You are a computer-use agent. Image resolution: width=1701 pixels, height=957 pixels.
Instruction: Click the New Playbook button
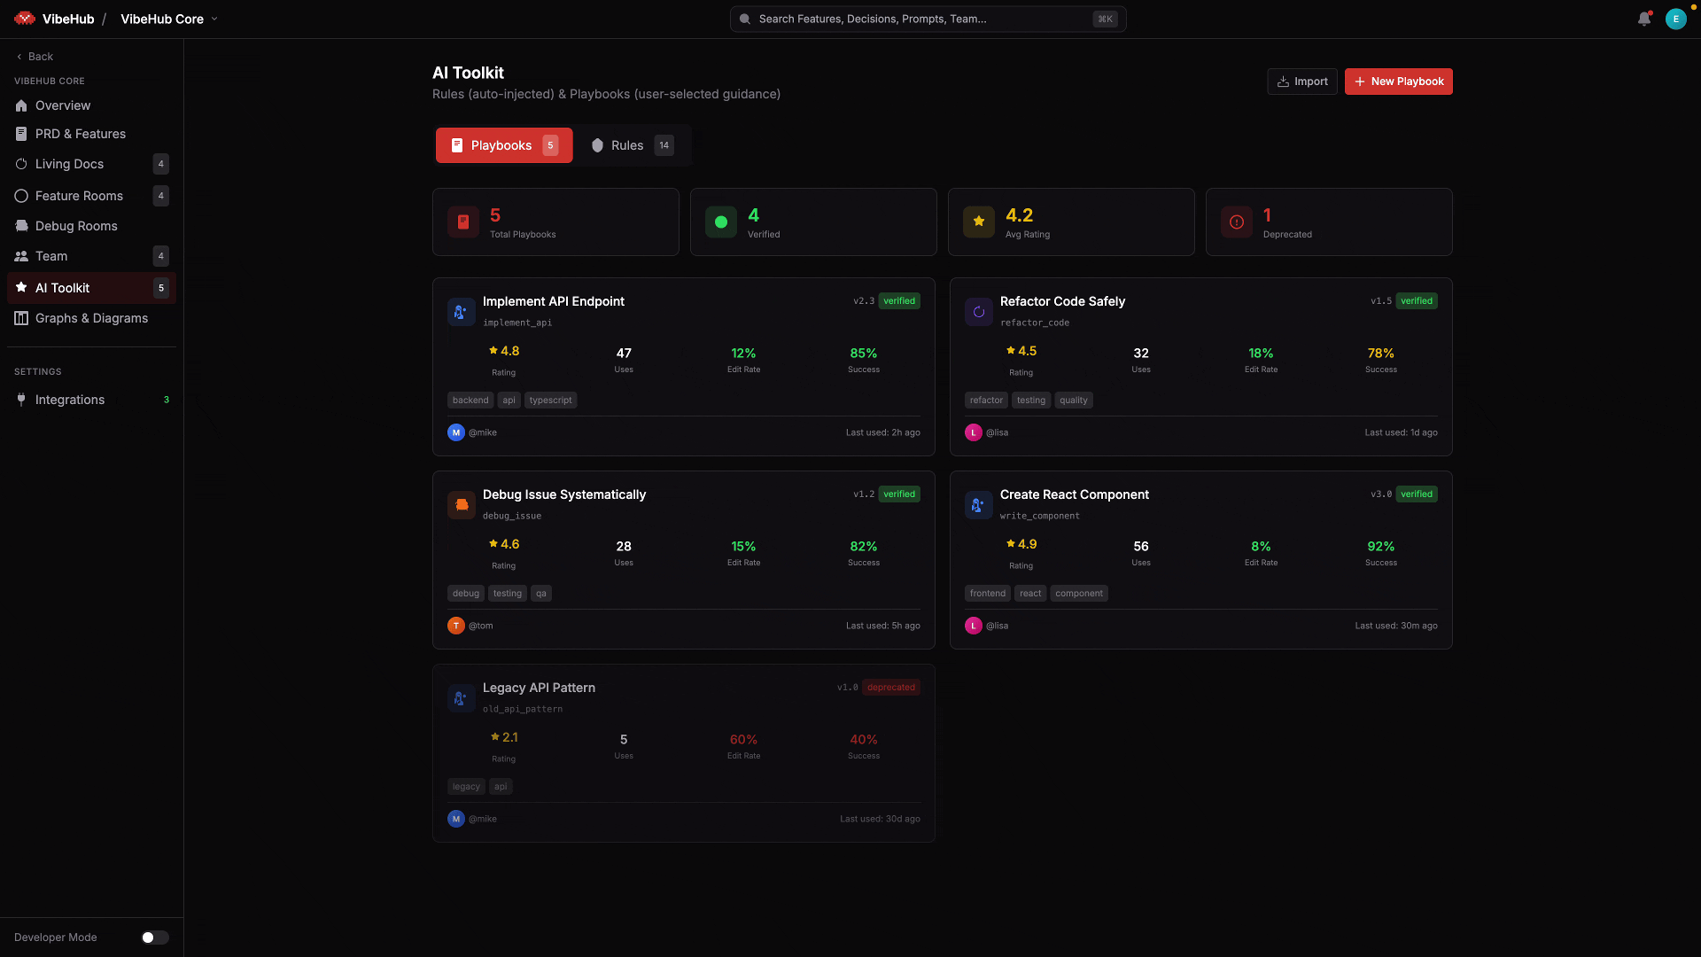pos(1398,82)
